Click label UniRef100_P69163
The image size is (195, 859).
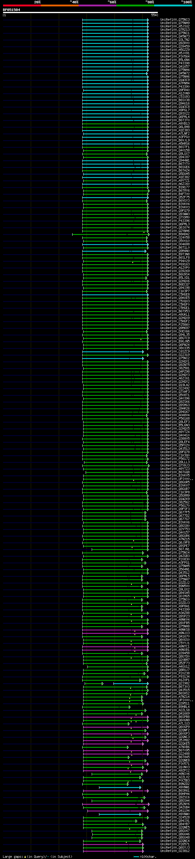coord(175,264)
